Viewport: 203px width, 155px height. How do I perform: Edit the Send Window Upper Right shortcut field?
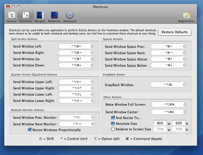point(77,88)
